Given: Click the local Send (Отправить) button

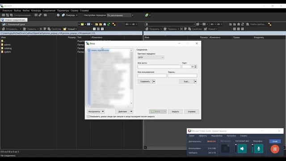Looking at the screenshot, I should (x=10, y=29).
